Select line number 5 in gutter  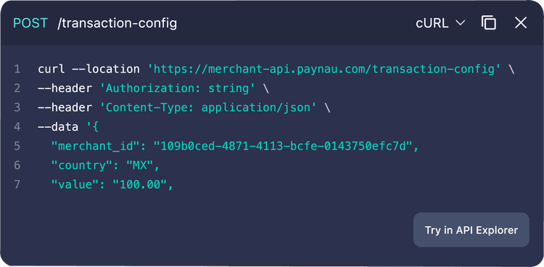[x=17, y=146]
